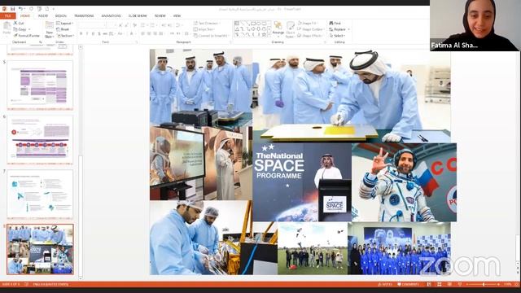
Task: Toggle Center paragraph alignment
Action: [149, 33]
